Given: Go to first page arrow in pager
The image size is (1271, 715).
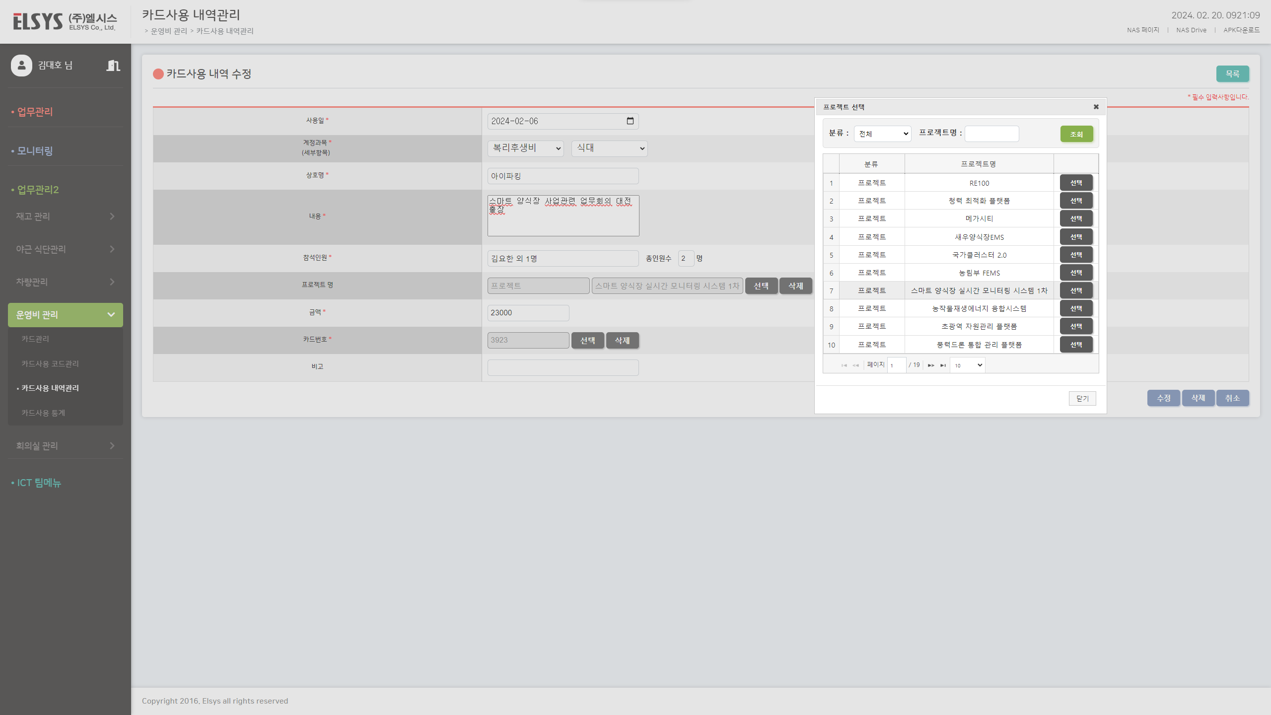Looking at the screenshot, I should tap(844, 365).
